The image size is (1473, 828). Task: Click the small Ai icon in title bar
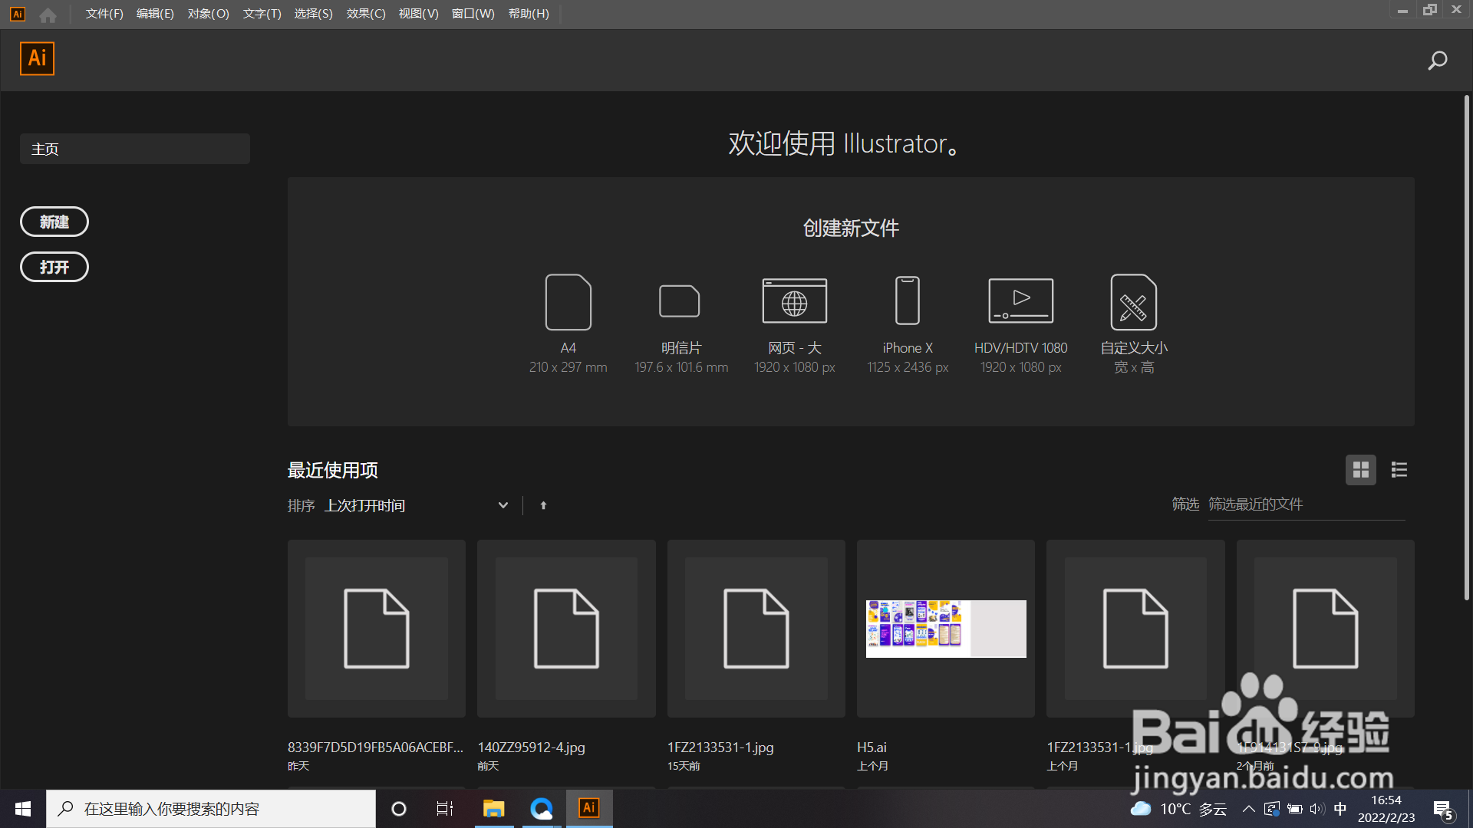pyautogui.click(x=17, y=14)
